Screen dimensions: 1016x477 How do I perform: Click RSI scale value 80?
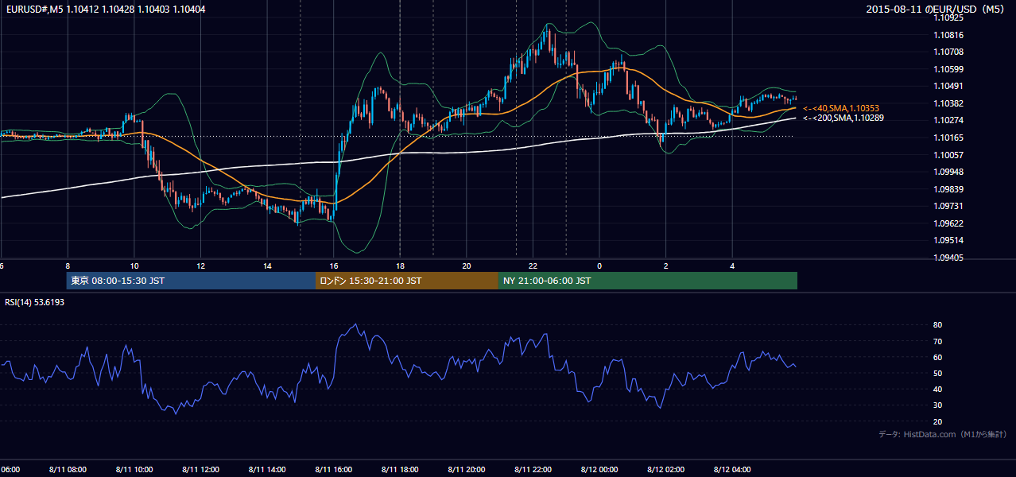tap(937, 325)
